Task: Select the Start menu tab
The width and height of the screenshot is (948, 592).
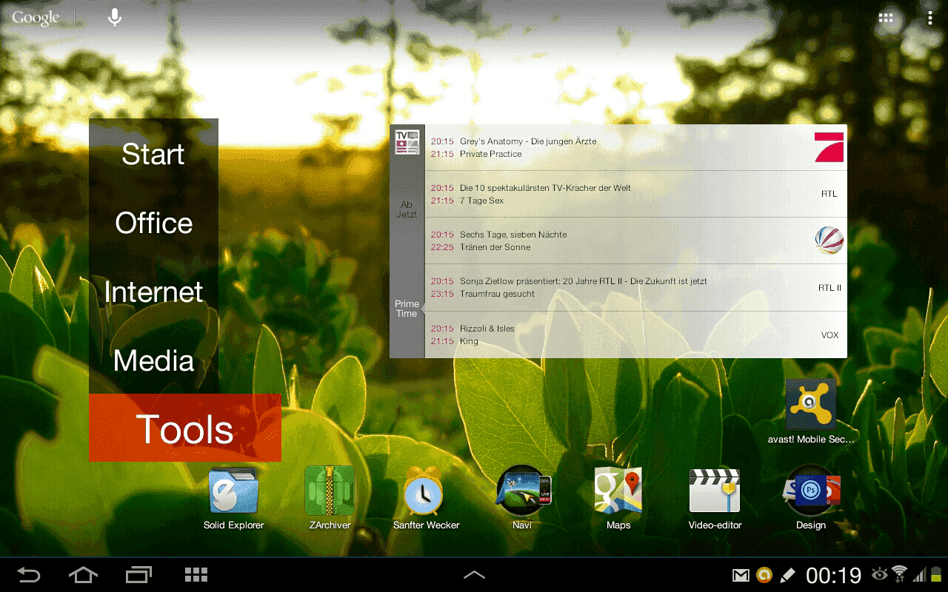Action: coord(153,154)
